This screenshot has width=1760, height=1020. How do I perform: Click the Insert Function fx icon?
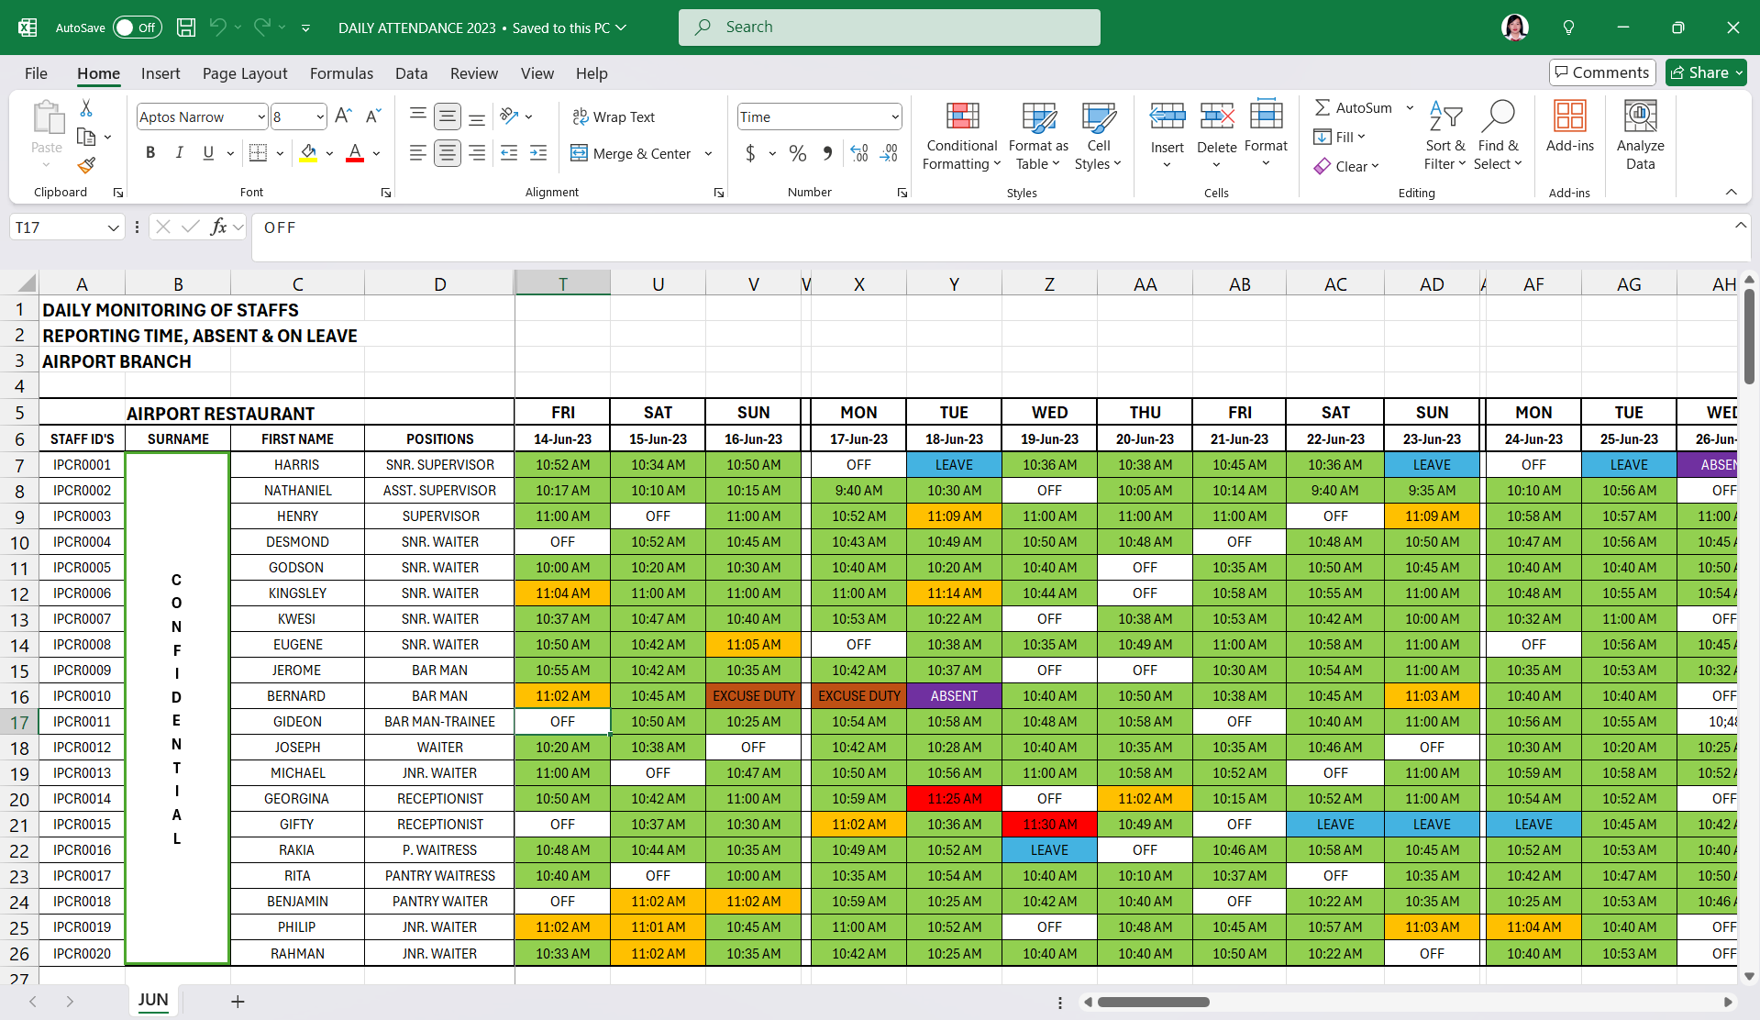218,227
